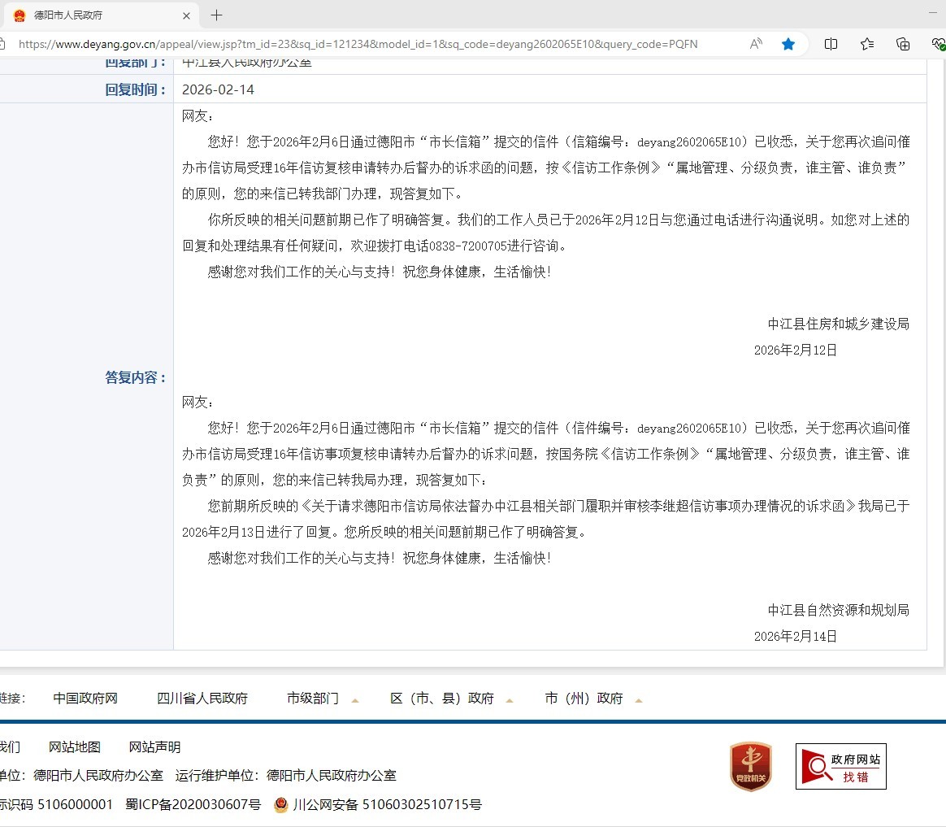Click the police shield icon beside 川公网安备

coord(281,805)
